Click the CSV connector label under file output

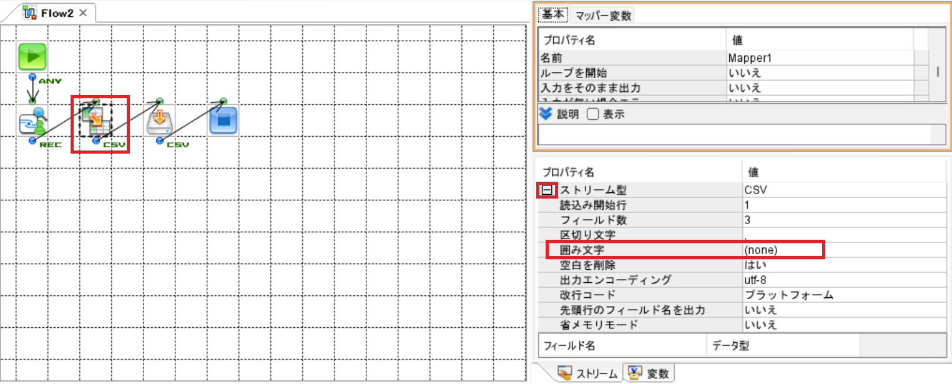tap(179, 145)
